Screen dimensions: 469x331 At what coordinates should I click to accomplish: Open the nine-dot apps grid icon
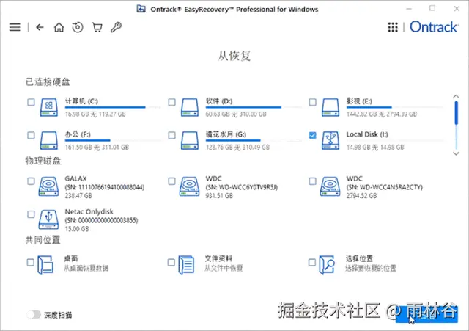click(393, 27)
